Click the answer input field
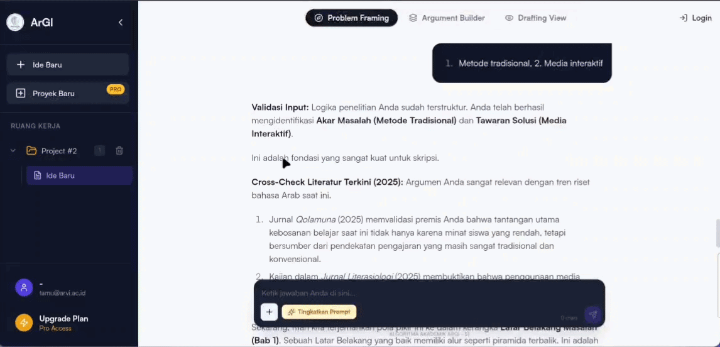The height and width of the screenshot is (347, 720). tap(429, 293)
